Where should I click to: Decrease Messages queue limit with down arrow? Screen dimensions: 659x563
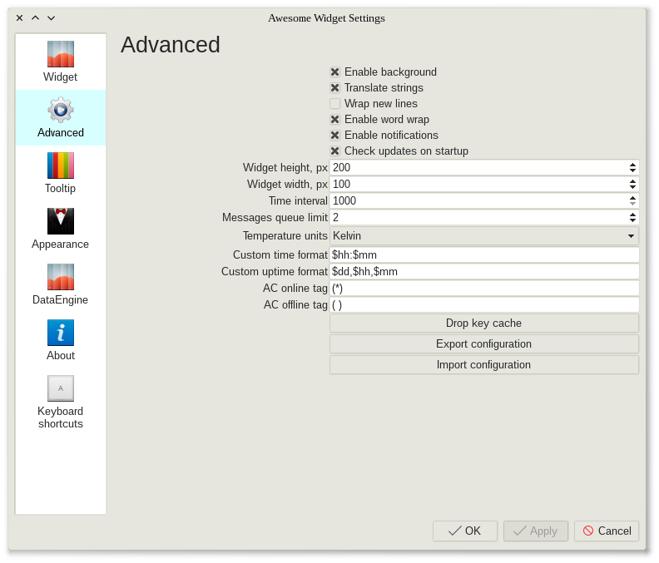point(632,220)
